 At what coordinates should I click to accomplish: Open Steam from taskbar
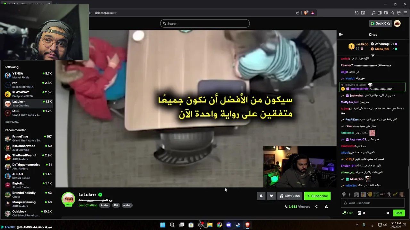coord(238,225)
